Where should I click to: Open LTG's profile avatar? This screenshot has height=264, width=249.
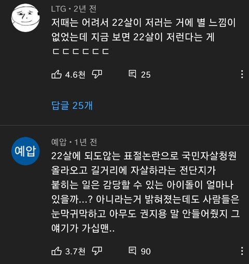point(25,18)
